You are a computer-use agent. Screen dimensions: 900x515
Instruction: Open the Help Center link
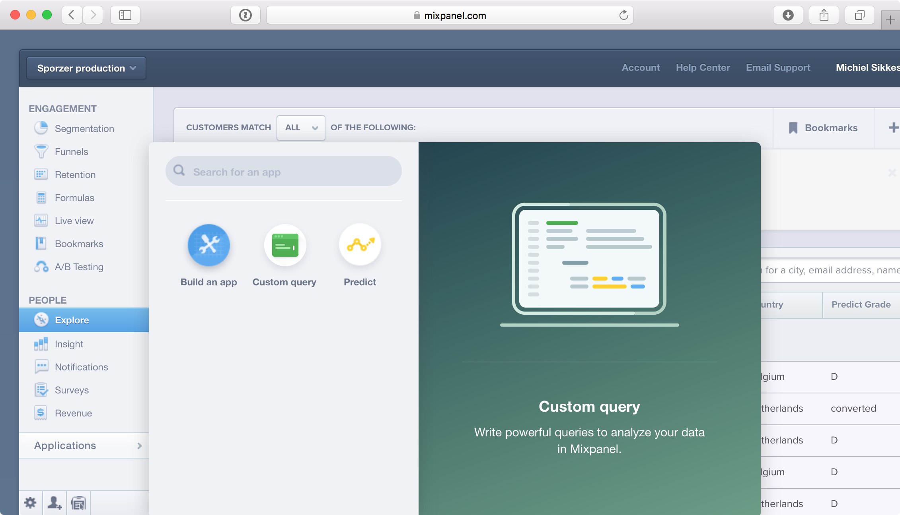(703, 68)
